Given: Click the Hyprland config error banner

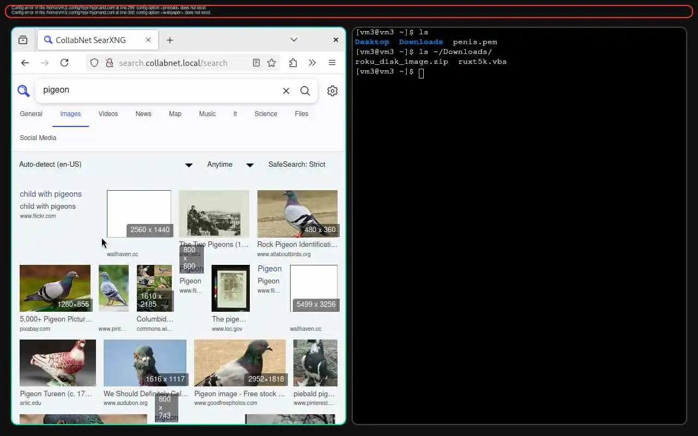Looking at the screenshot, I should coord(348,11).
